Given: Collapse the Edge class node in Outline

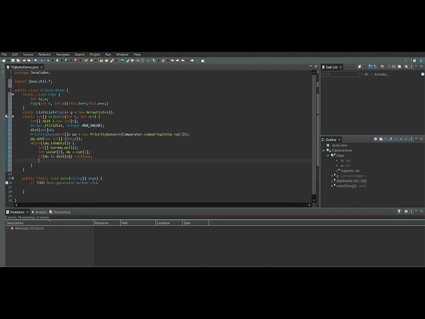Looking at the screenshot, I should [x=328, y=156].
